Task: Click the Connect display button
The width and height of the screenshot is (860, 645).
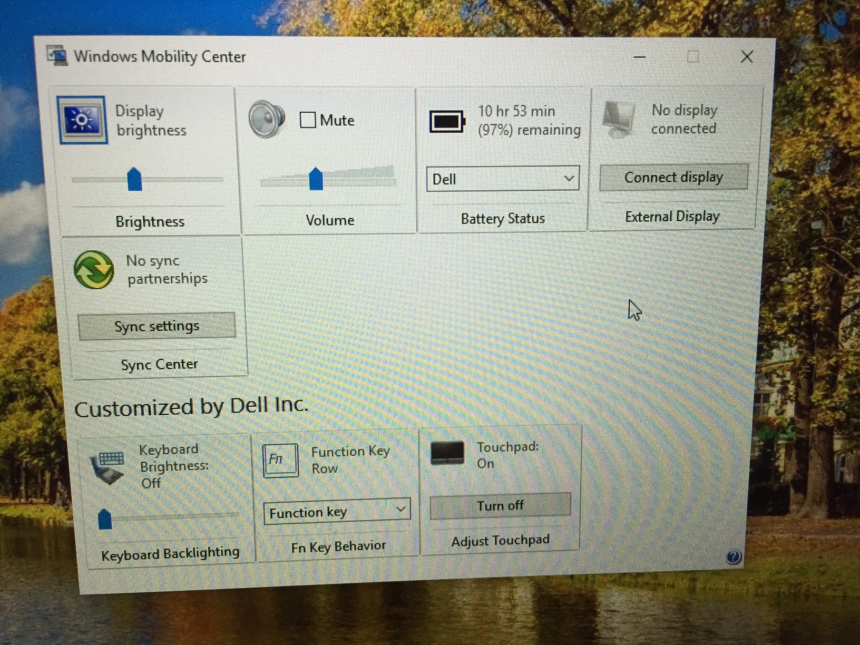Action: (x=673, y=177)
